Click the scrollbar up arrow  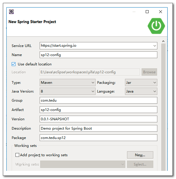click(163, 41)
